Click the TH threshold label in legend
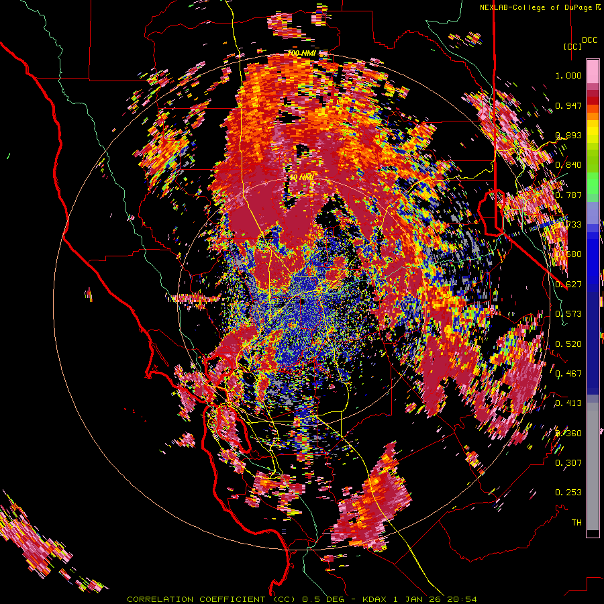The width and height of the screenshot is (604, 604). [576, 523]
